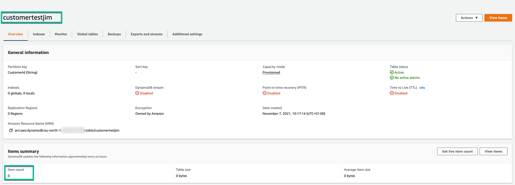Screen dimensions: 515x185
Task: Click the Actions dropdown arrow
Action: tap(477, 18)
